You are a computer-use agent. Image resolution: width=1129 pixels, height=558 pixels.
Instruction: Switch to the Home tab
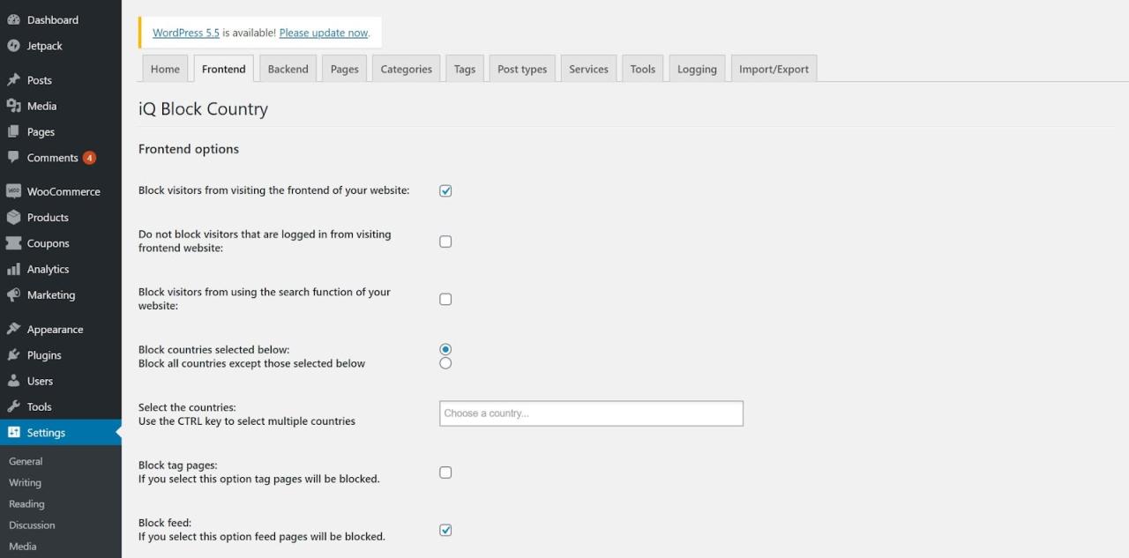pos(165,69)
